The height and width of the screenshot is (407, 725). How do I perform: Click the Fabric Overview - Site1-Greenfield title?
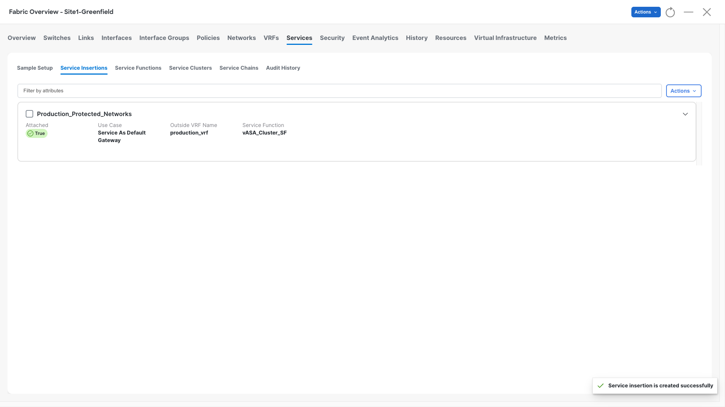61,12
